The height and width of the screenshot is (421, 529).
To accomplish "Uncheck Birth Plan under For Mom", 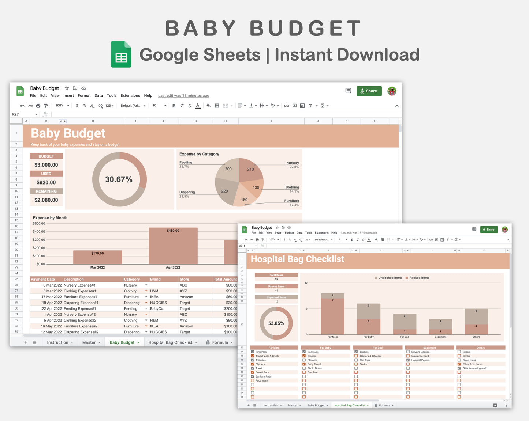I will [252, 352].
